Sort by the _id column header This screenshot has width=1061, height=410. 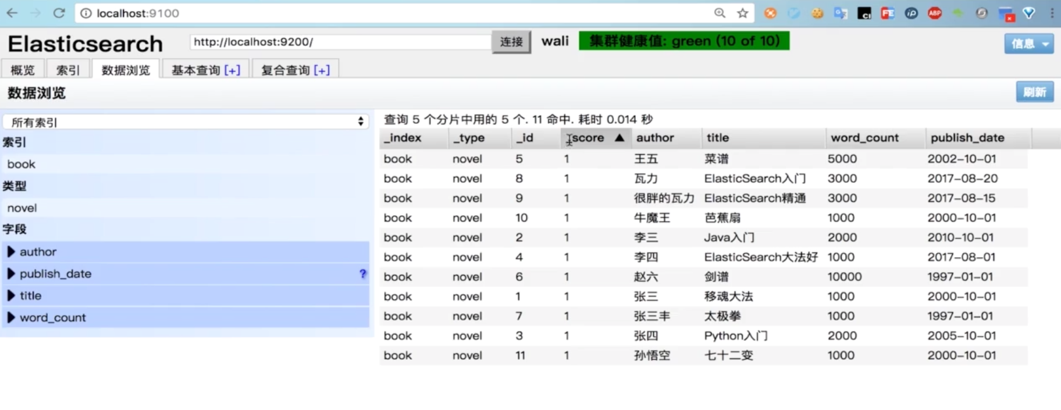point(536,138)
